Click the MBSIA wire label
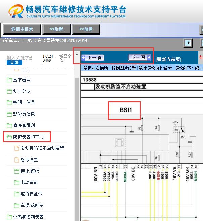The width and height of the screenshot is (203, 221). [125, 177]
